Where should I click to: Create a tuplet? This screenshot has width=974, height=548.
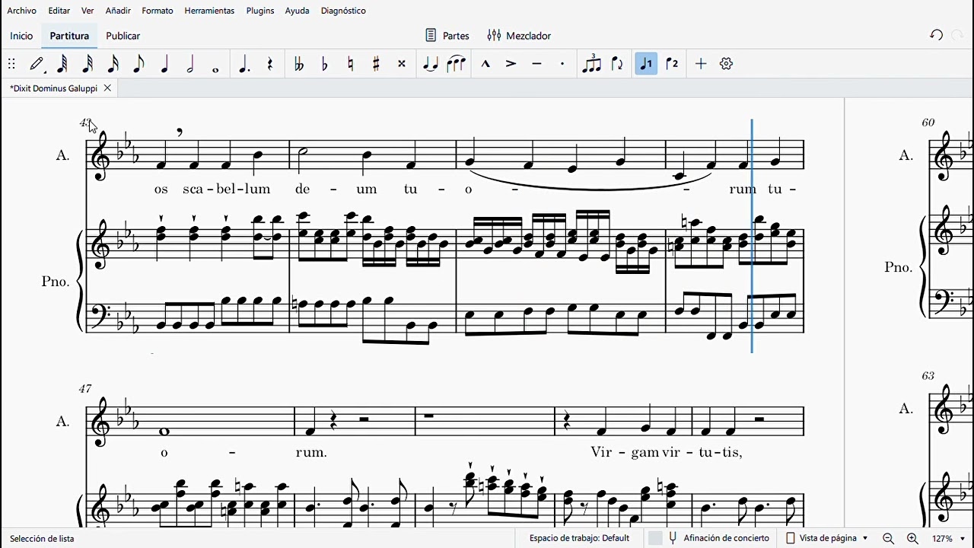click(x=591, y=64)
